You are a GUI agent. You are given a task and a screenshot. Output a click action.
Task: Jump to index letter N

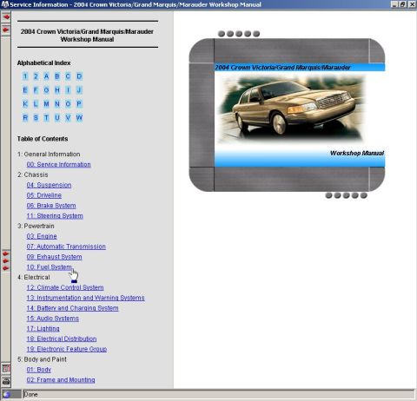click(x=57, y=104)
